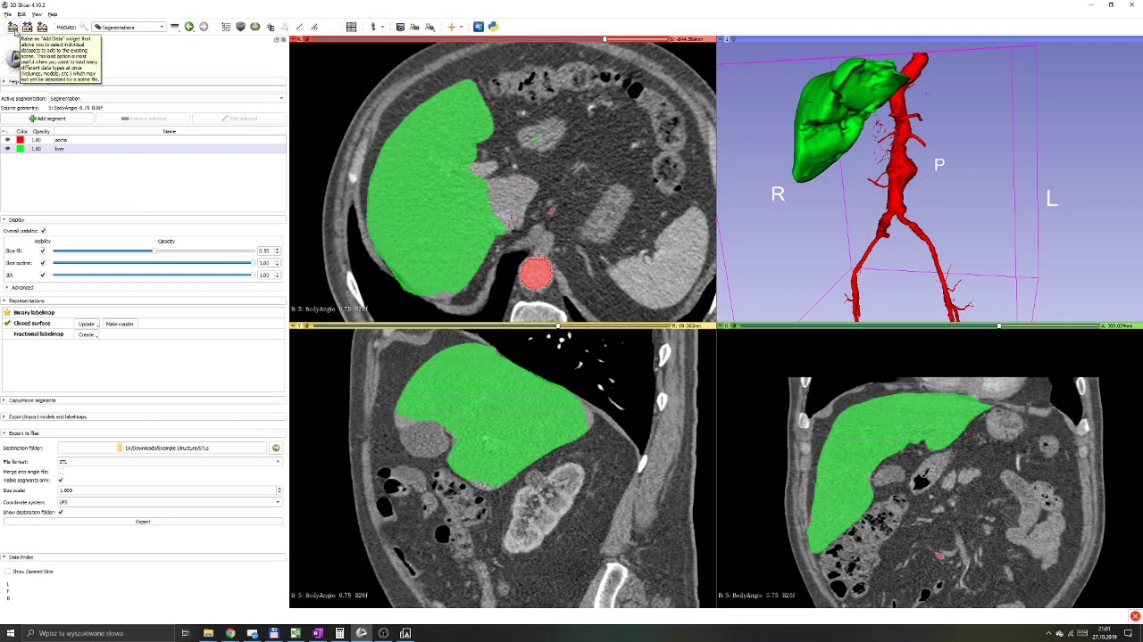Open the Transforms module toolbar icon

tap(271, 27)
